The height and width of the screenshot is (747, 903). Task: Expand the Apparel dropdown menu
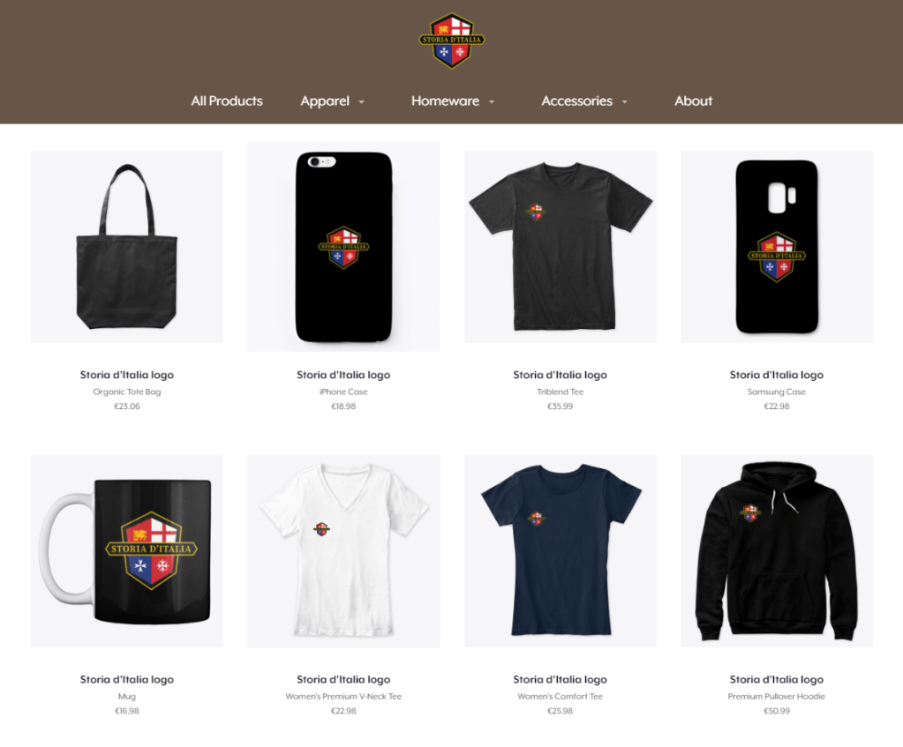pyautogui.click(x=332, y=101)
